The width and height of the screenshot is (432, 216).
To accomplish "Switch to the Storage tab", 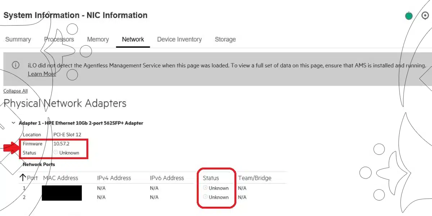I will tap(225, 40).
